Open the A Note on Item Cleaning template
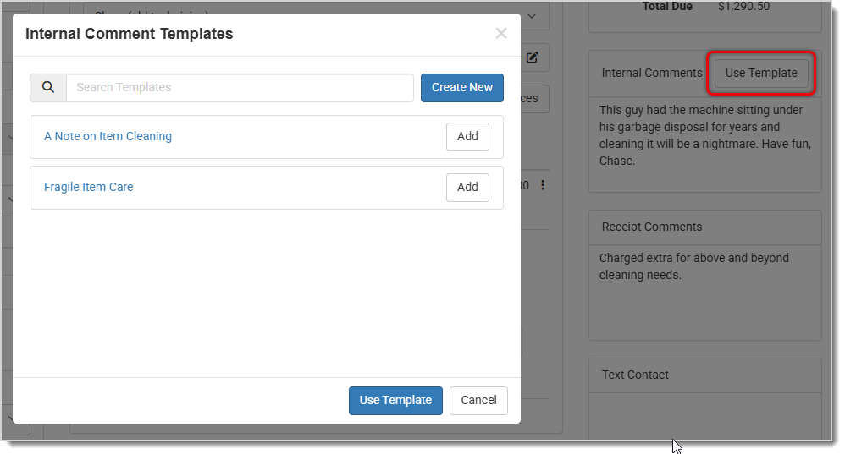The image size is (845, 454). coord(108,137)
